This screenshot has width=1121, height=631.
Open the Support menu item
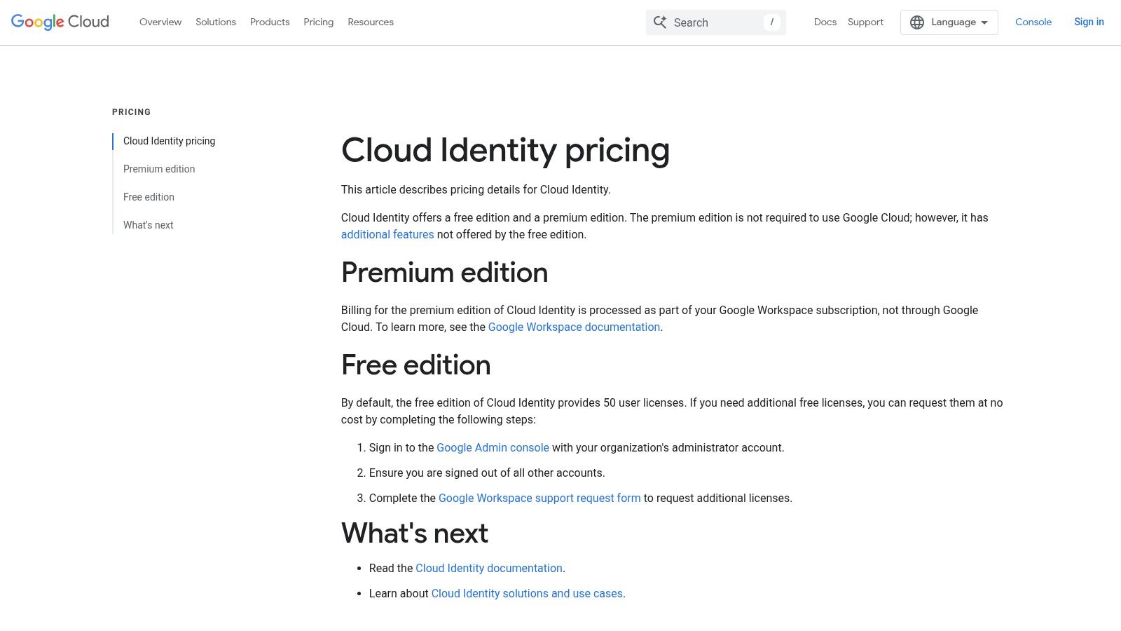865,22
